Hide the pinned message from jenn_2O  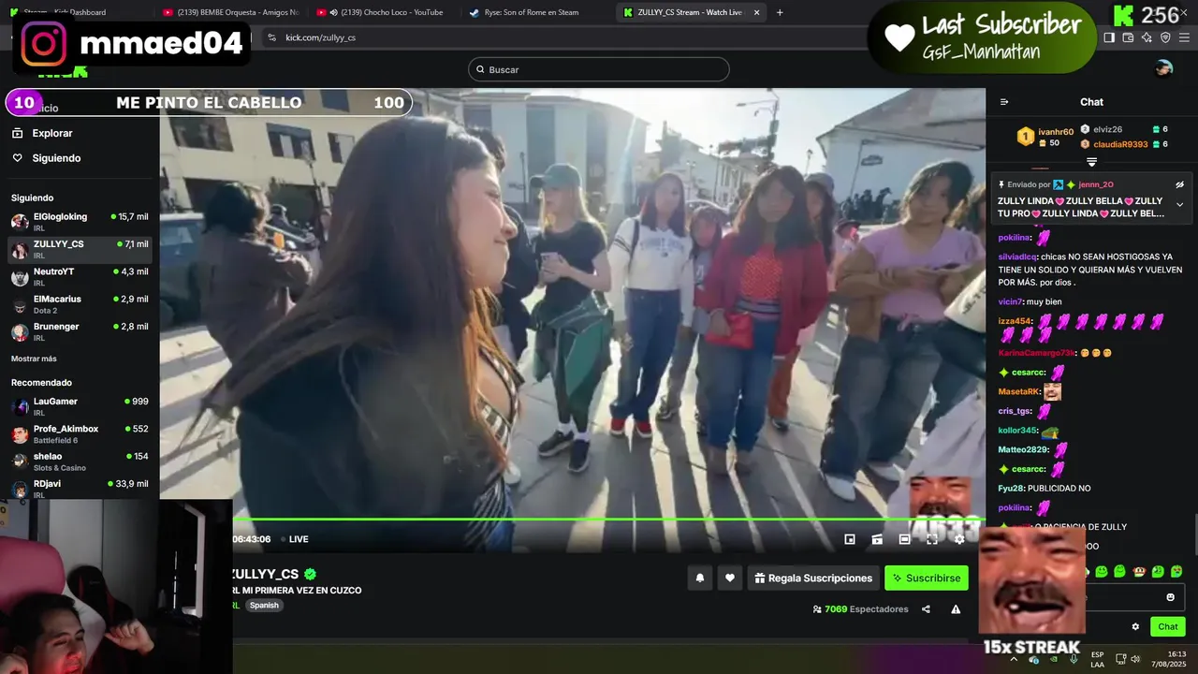[1179, 184]
